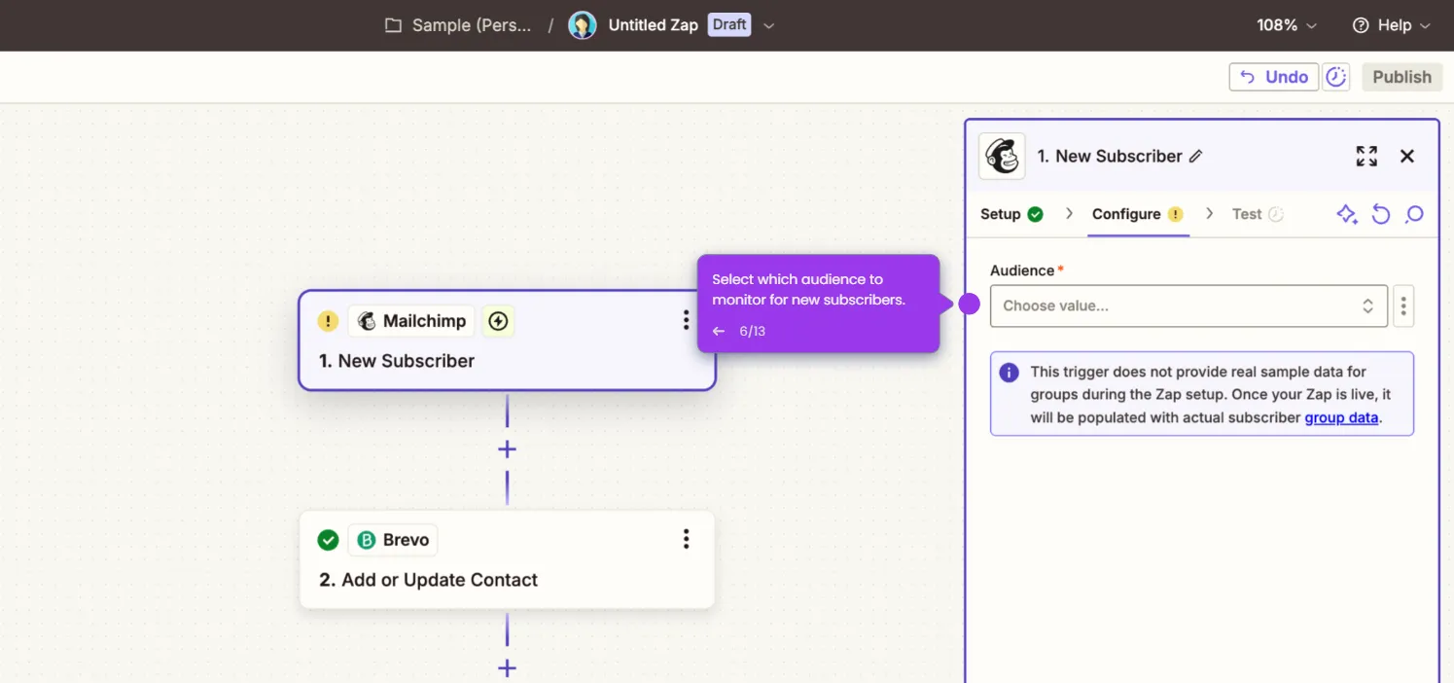This screenshot has height=683, width=1454.
Task: Click the instant trigger lightning icon
Action: click(499, 321)
